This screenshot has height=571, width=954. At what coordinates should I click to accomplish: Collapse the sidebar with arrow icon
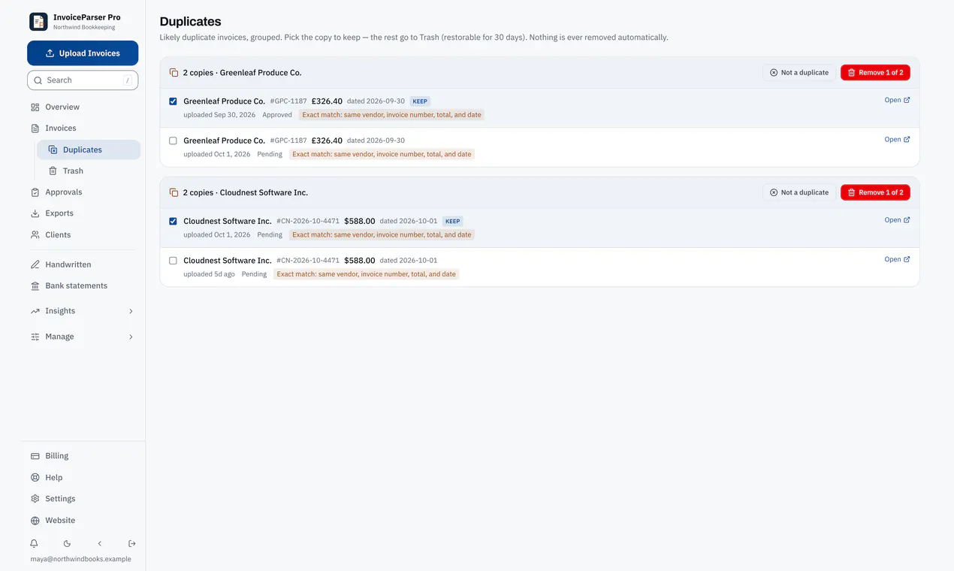click(x=100, y=543)
